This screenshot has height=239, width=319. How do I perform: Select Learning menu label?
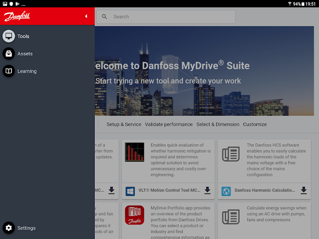pyautogui.click(x=27, y=71)
